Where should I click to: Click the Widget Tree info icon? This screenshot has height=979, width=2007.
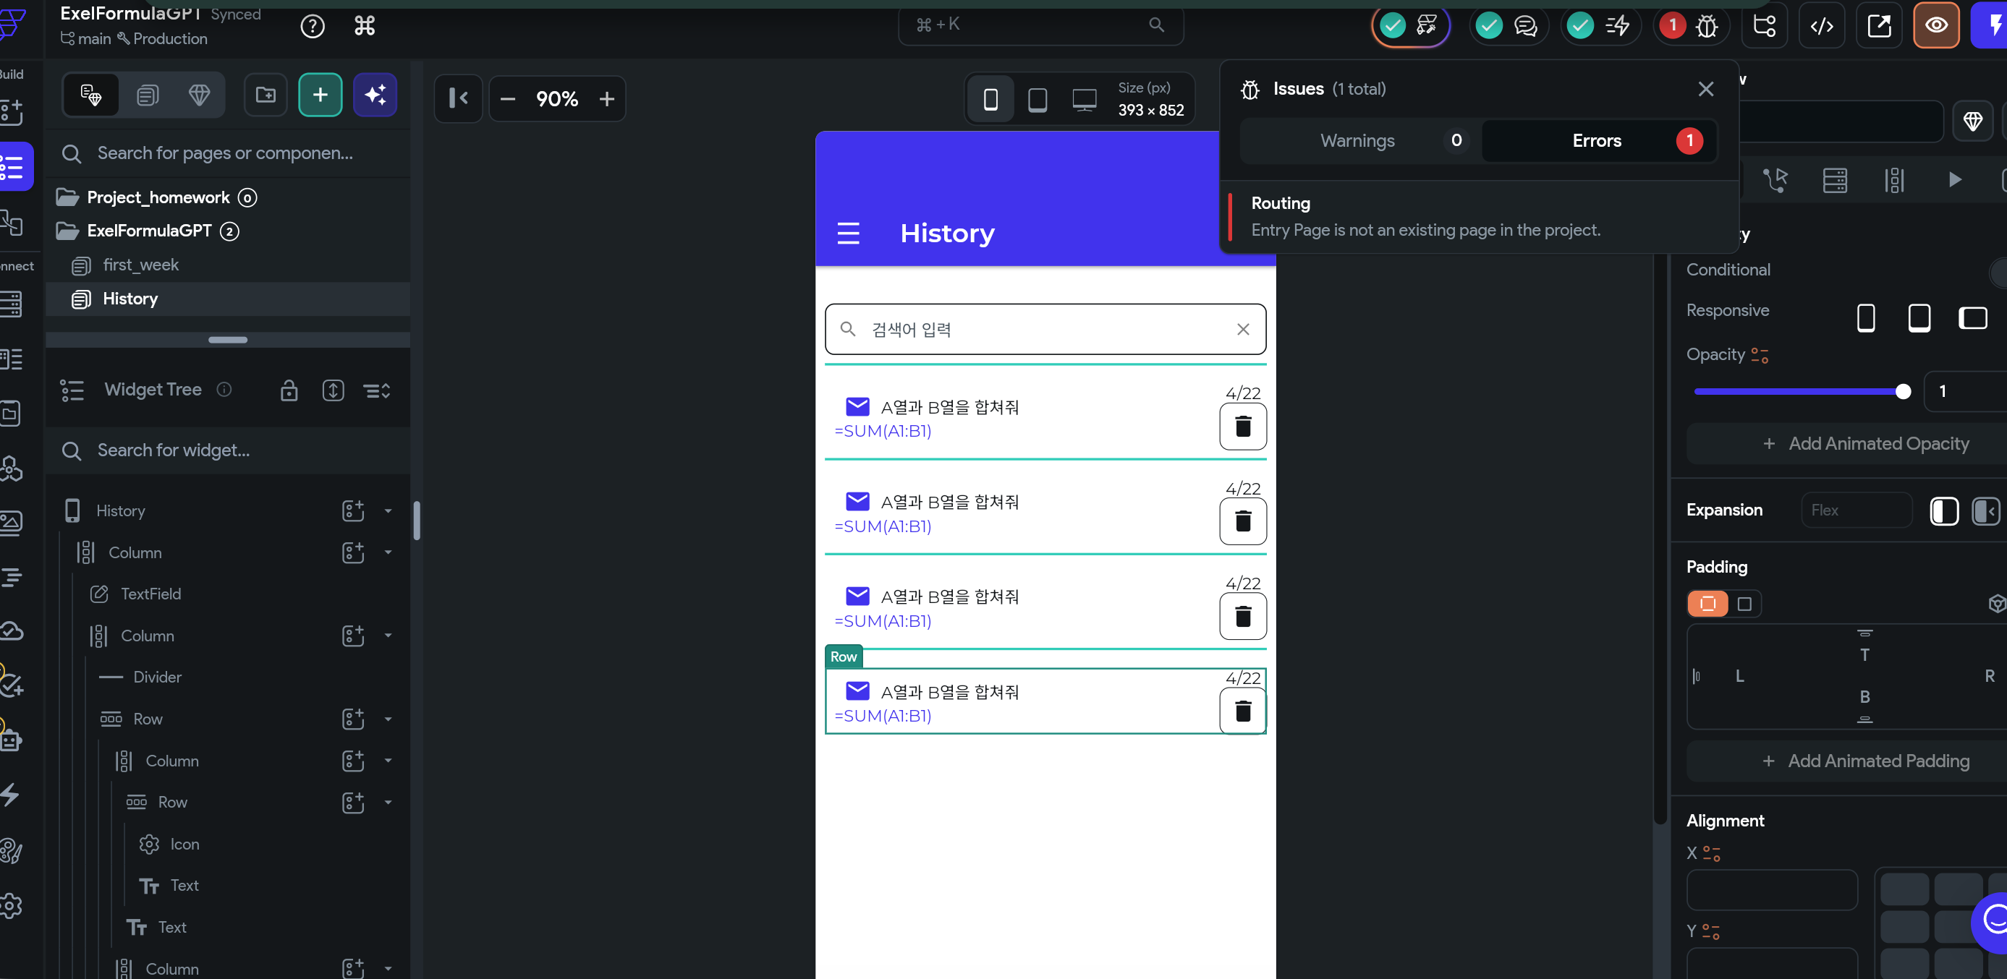point(224,390)
